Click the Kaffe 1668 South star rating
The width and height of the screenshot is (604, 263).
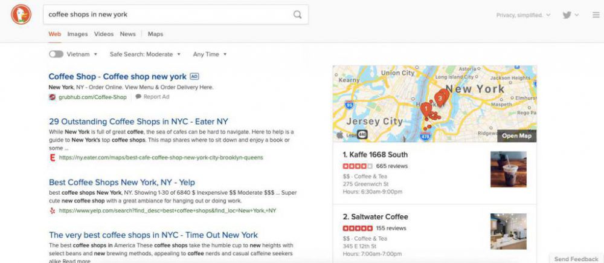pos(358,166)
